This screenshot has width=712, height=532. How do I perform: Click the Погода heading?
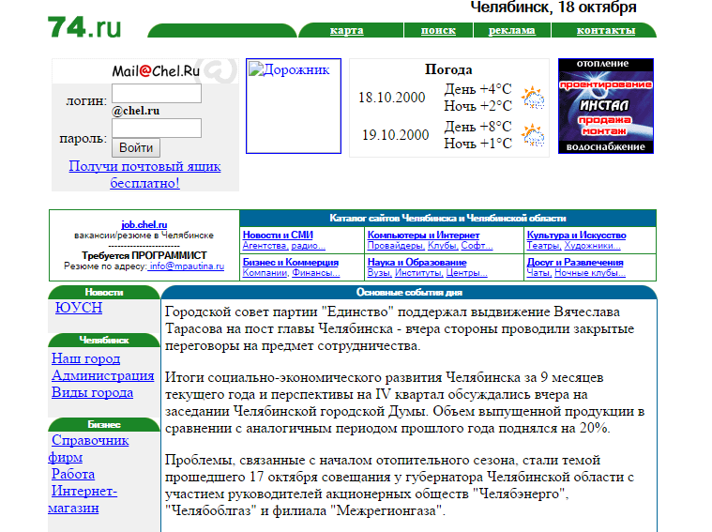[x=448, y=69]
